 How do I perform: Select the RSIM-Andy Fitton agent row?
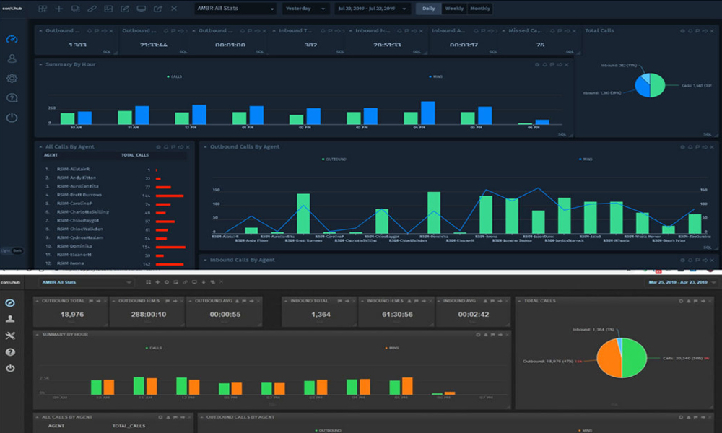pos(115,178)
